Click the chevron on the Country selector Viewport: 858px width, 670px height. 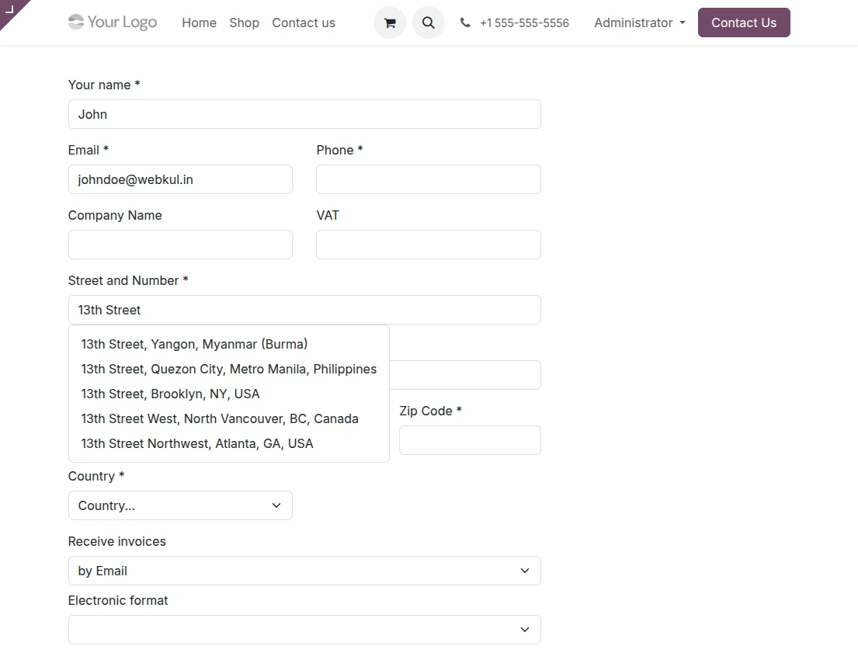point(276,505)
